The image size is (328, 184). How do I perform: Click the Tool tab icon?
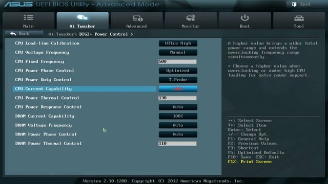pos(299,18)
